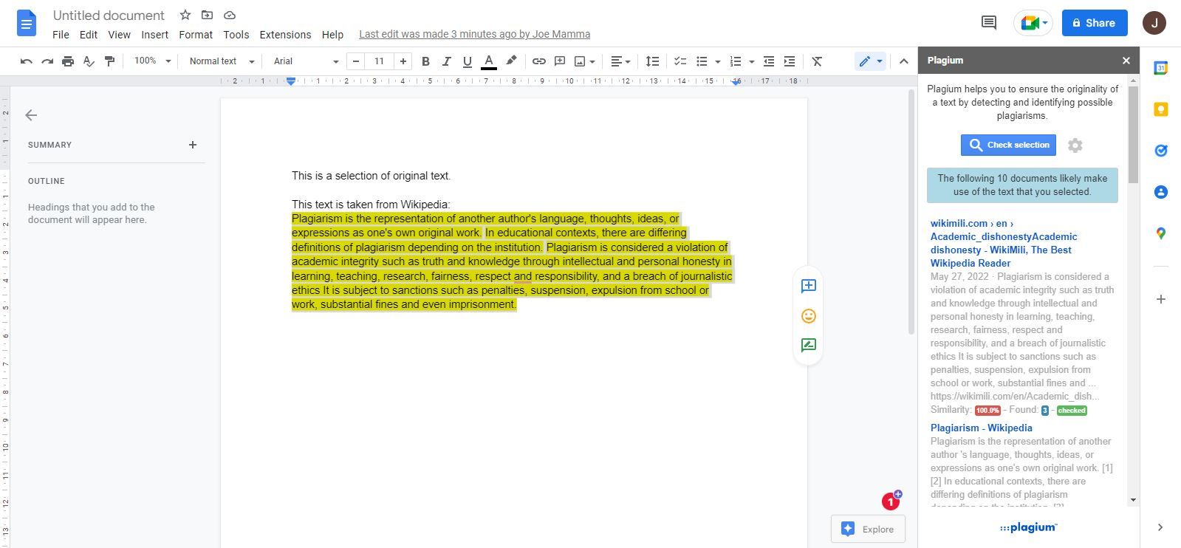This screenshot has height=548, width=1181.
Task: Open Google Tasks in side panel
Action: click(1161, 151)
